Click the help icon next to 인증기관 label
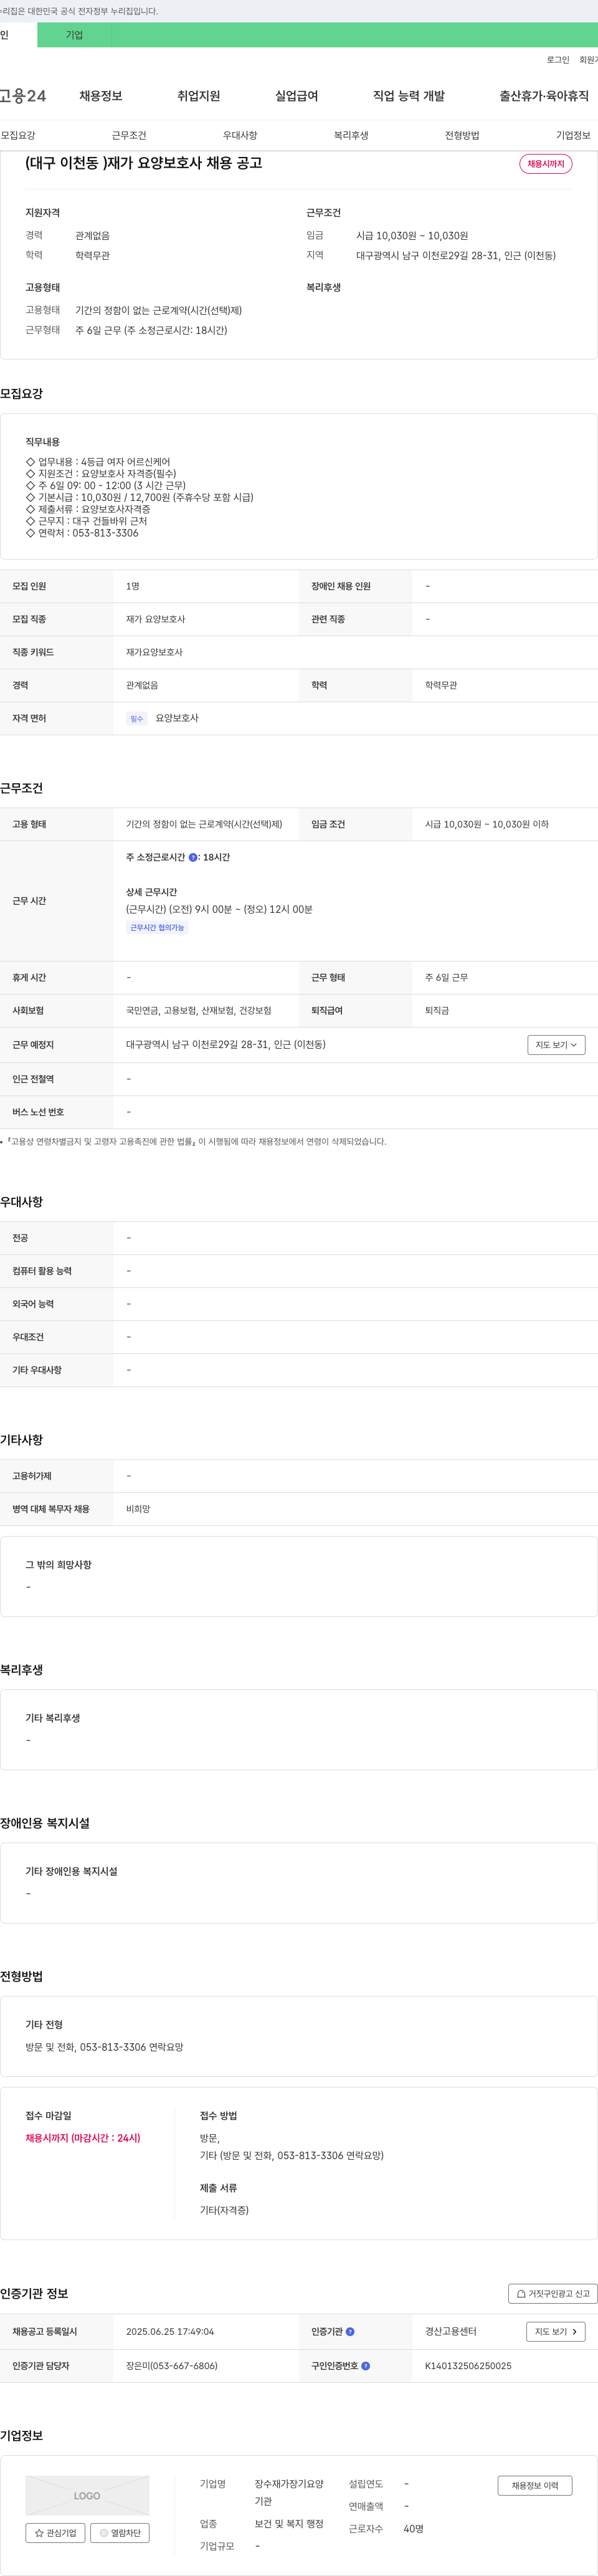 (x=350, y=2331)
